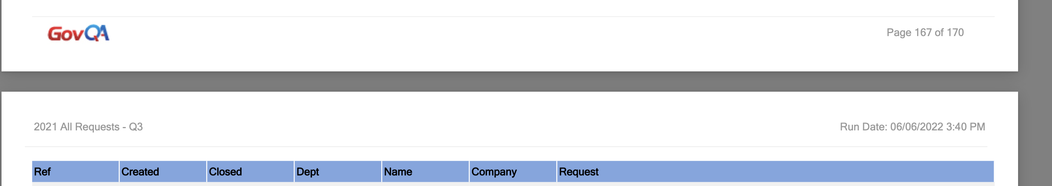Screen dimensions: 1052x186
Task: Click the Request column header
Action: [578, 172]
